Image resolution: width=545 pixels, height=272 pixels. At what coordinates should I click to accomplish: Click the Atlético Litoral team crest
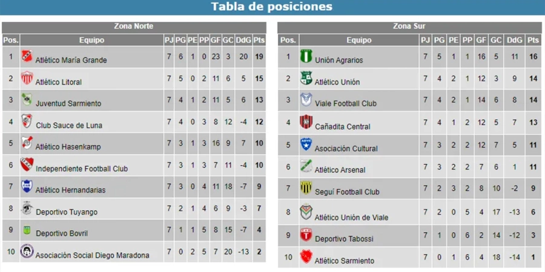click(27, 79)
